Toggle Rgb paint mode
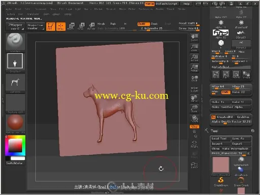The image size is (260, 195). point(113,24)
